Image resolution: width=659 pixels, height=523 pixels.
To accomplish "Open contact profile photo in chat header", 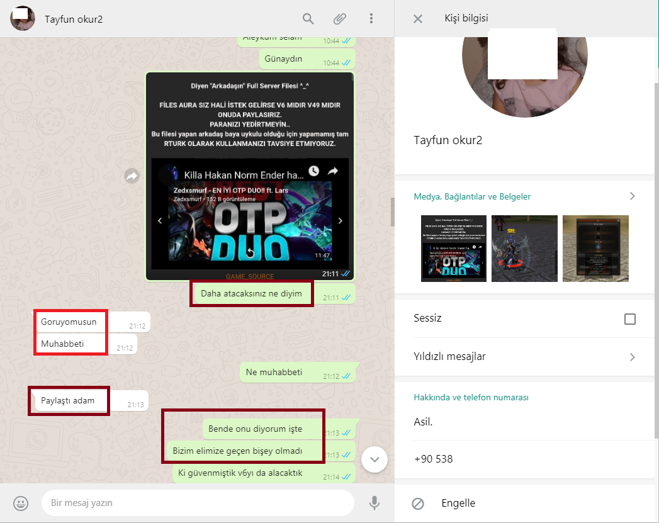I will 22,18.
